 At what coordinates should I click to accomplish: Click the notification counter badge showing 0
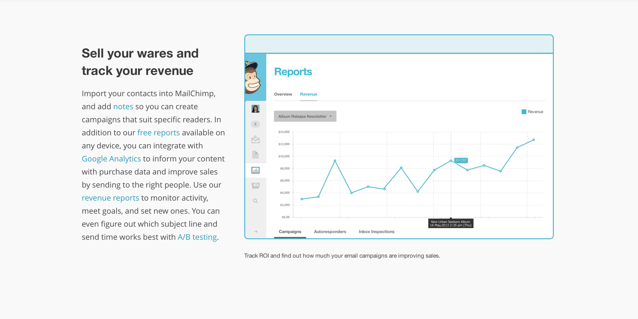coord(255,124)
